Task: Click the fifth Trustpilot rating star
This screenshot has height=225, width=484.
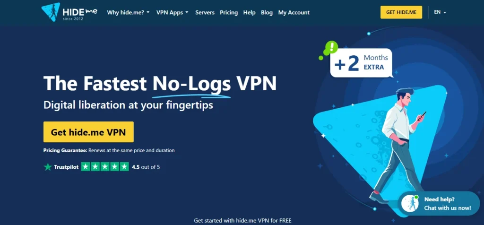Action: coord(124,167)
